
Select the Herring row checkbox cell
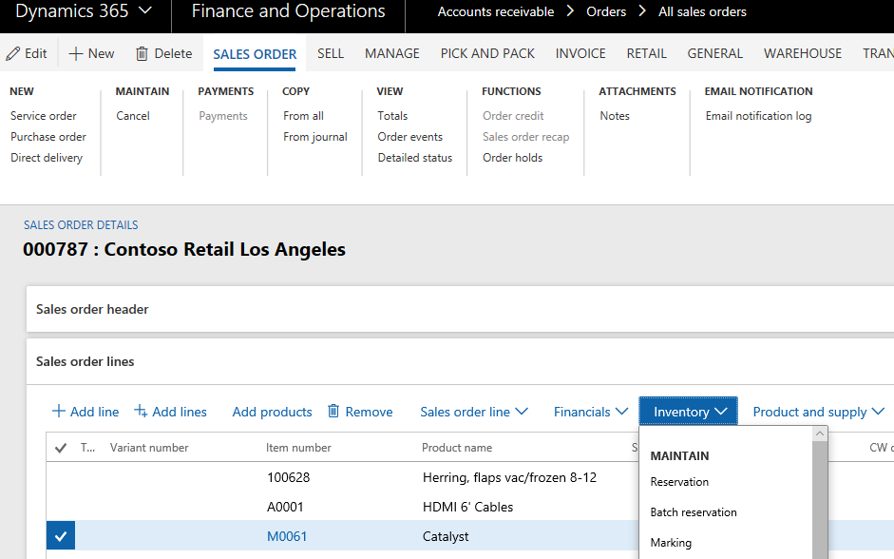point(61,477)
